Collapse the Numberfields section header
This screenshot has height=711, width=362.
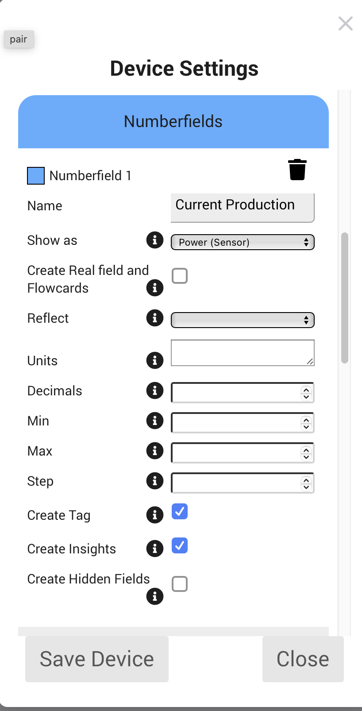coord(173,122)
